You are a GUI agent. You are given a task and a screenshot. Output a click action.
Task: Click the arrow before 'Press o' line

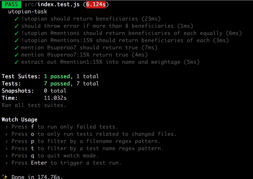pos(6,134)
